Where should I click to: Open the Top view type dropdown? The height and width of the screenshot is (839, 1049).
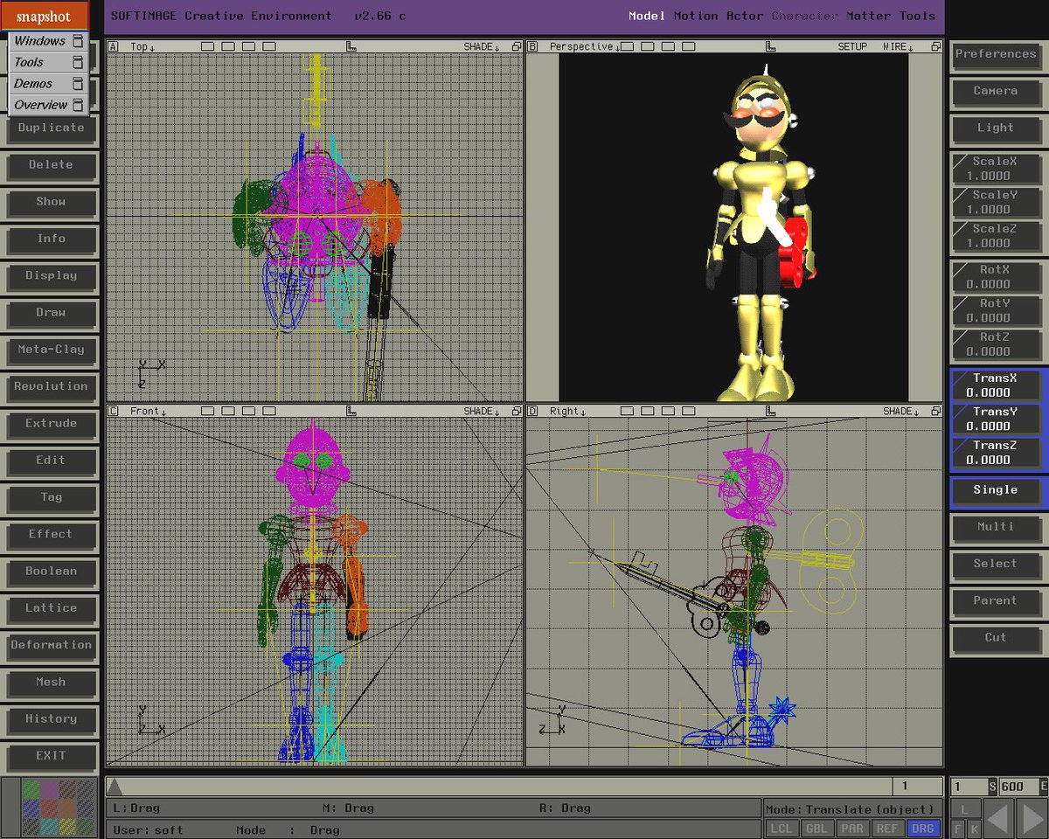(x=142, y=46)
